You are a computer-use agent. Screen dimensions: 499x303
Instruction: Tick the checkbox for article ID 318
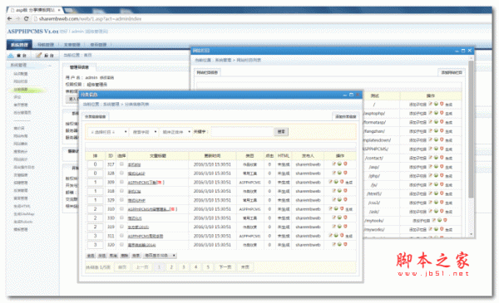[121, 191]
